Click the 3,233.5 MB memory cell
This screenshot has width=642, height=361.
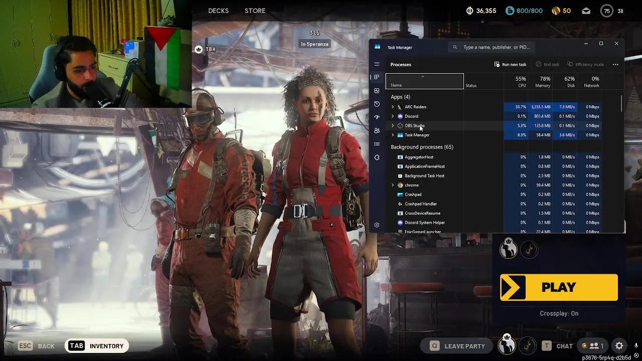540,107
